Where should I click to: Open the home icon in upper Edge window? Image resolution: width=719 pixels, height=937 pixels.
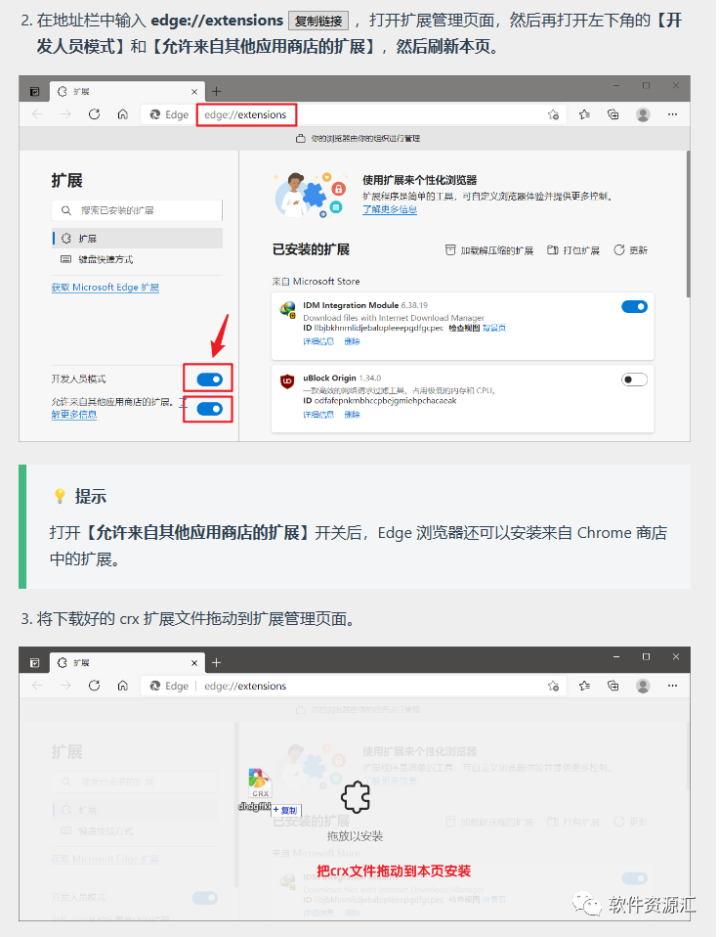(123, 114)
